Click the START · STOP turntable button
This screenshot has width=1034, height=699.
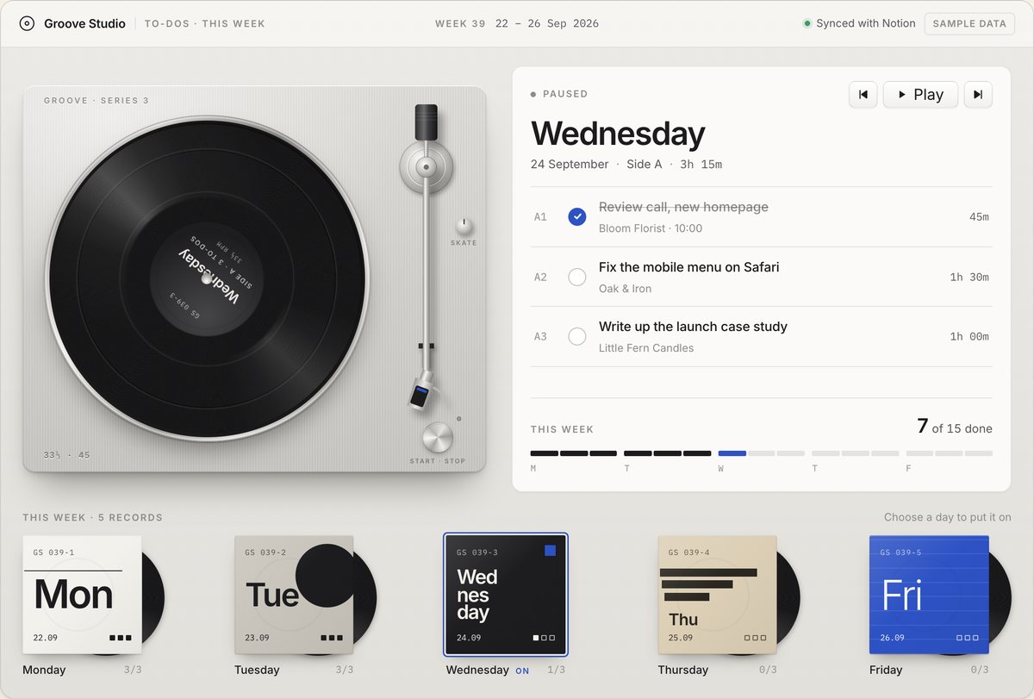point(437,438)
